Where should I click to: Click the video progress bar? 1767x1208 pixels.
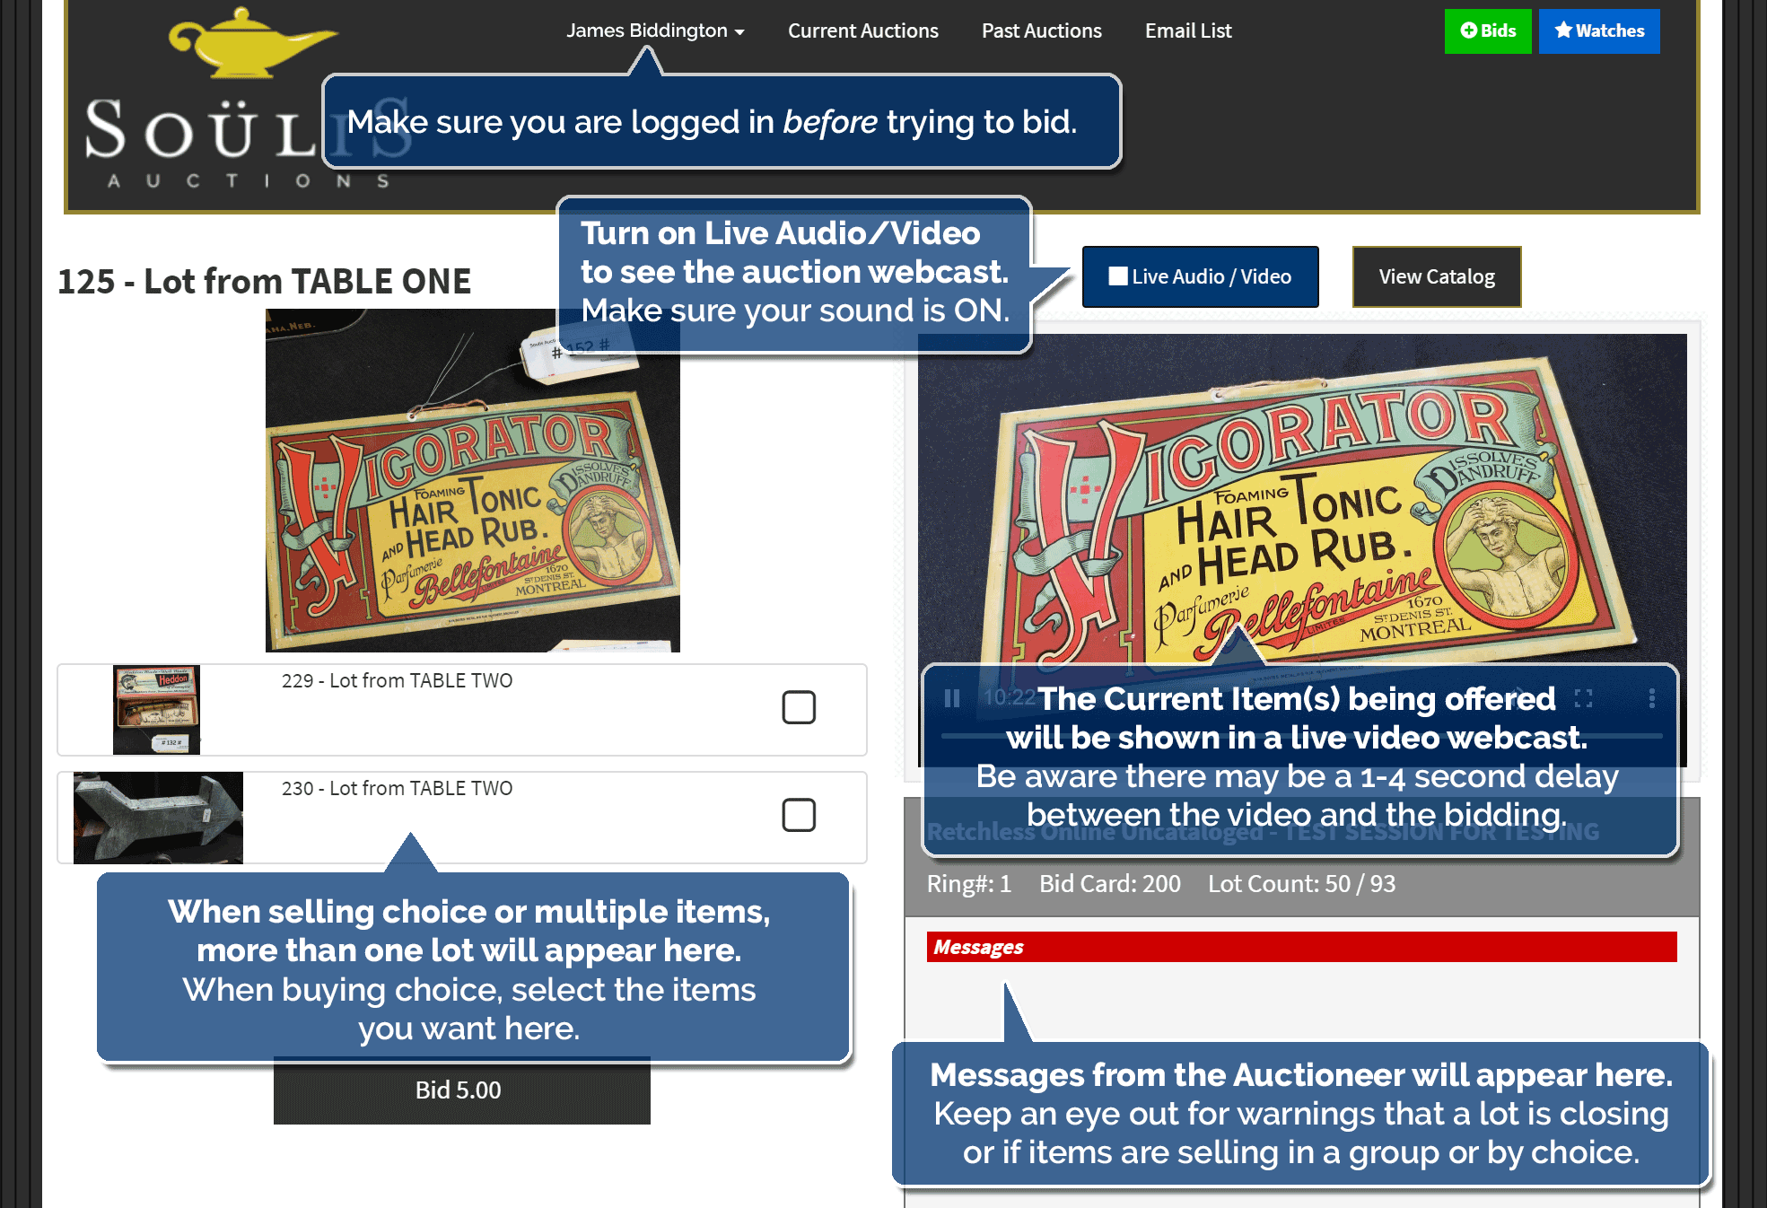pos(1301,735)
